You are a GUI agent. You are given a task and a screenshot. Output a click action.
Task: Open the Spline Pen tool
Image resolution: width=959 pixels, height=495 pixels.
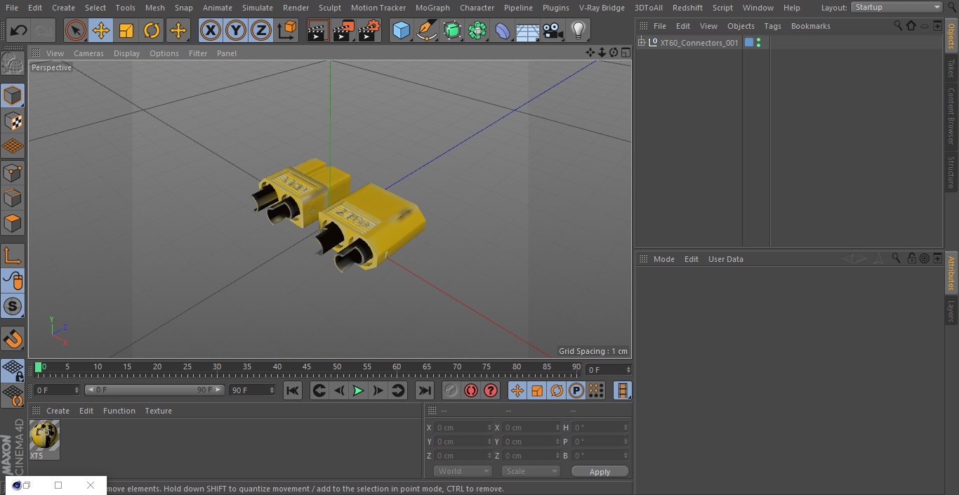426,30
